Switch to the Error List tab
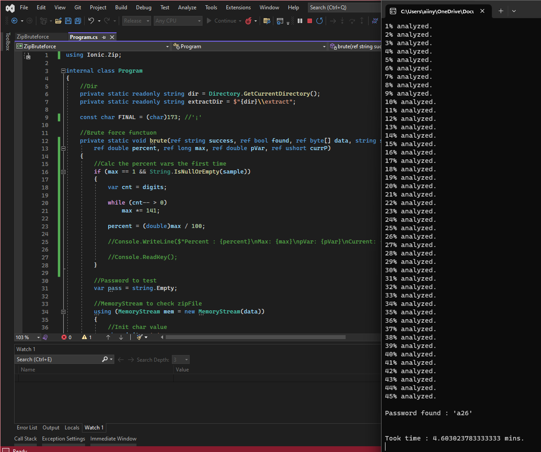Screen dimensions: 541x452 [x=27, y=428]
